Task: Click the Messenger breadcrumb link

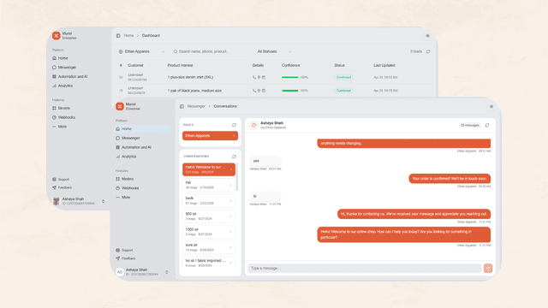Action: click(x=196, y=106)
